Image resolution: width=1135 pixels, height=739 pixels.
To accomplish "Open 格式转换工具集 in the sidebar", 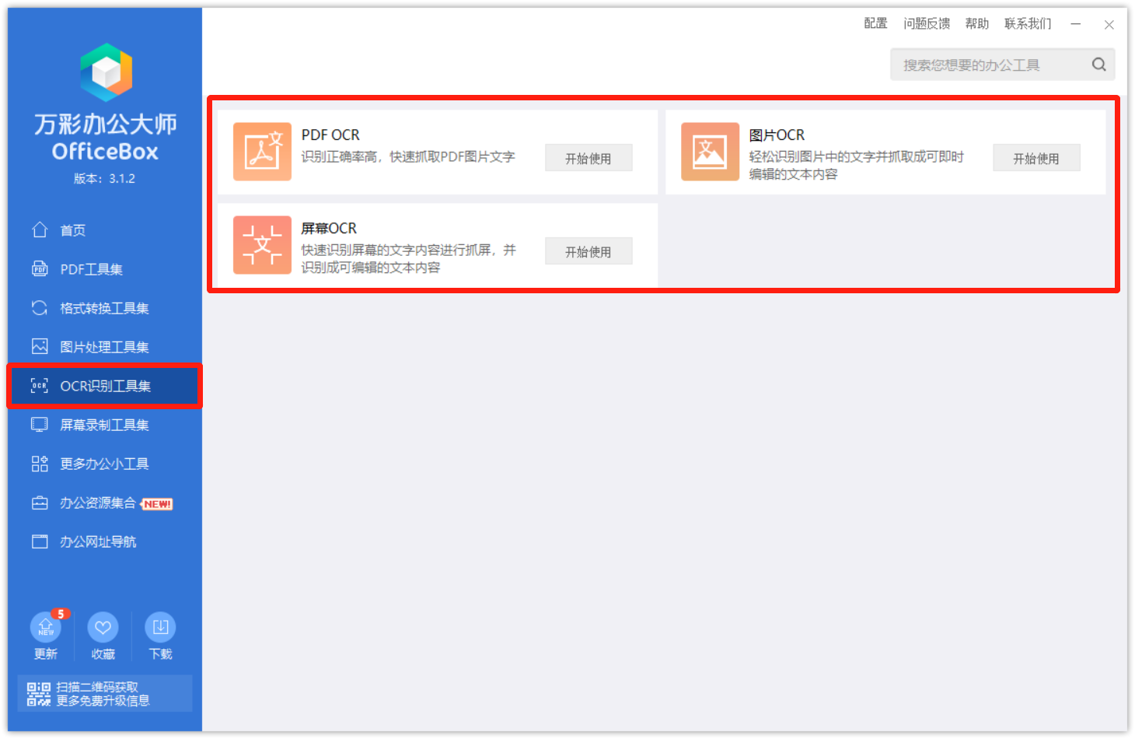I will [x=105, y=307].
